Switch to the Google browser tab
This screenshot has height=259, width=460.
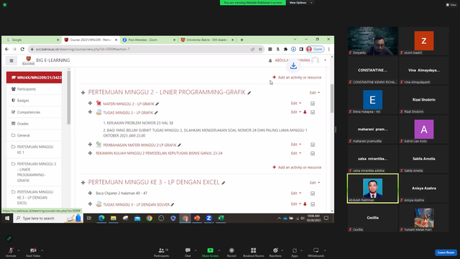pos(32,40)
